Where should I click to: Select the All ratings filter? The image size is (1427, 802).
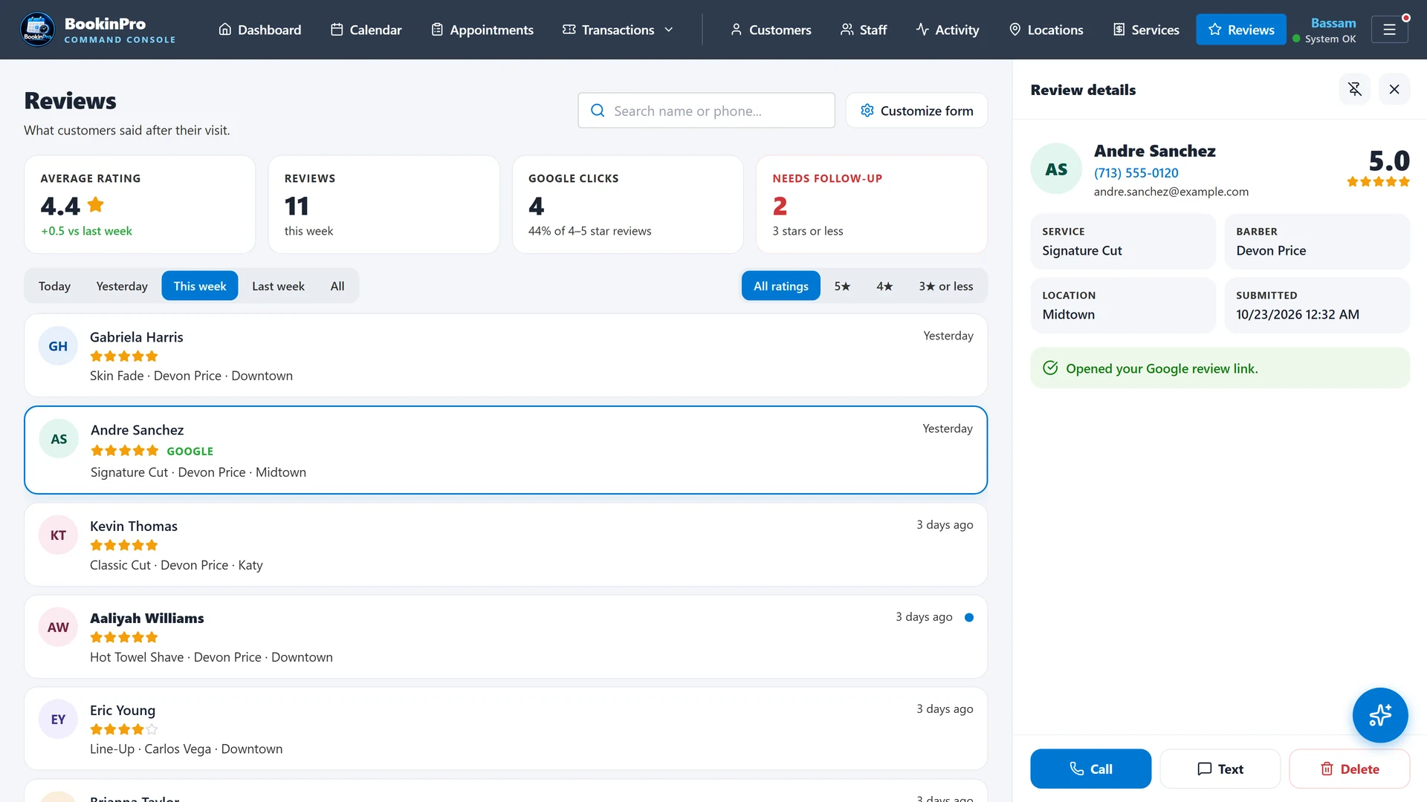(781, 286)
